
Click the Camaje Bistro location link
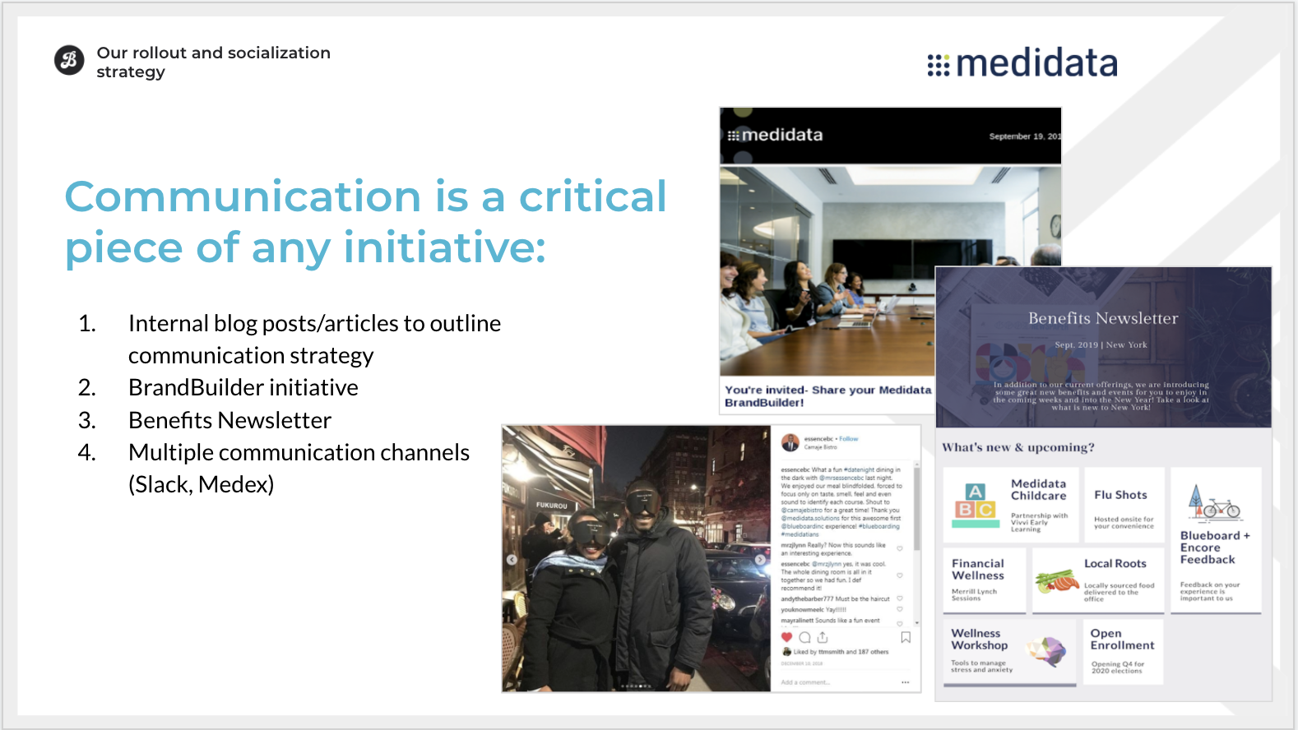coord(820,447)
